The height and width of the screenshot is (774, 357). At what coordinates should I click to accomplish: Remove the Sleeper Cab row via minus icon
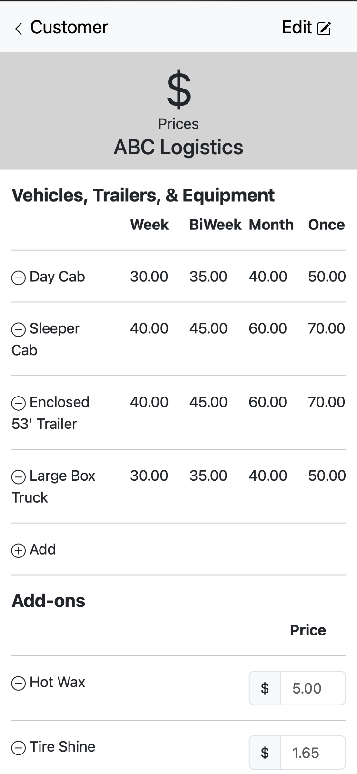point(19,329)
